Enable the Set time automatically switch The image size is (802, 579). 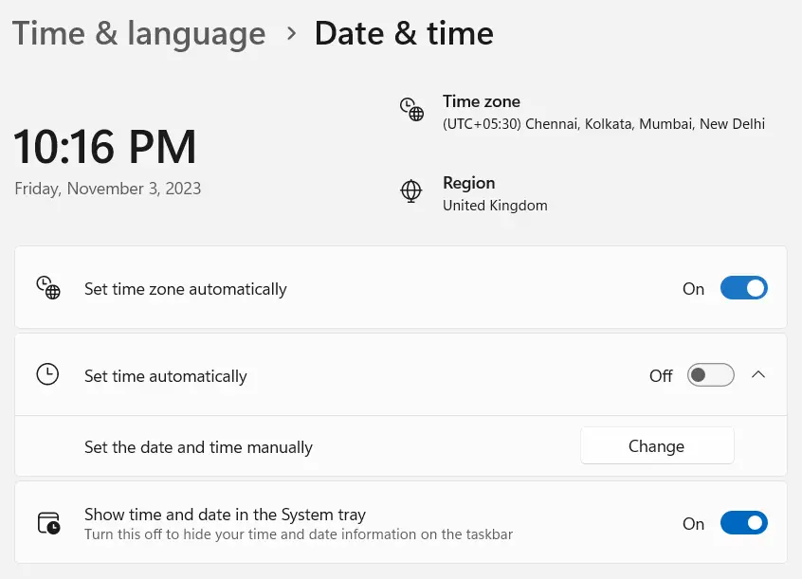pos(710,375)
